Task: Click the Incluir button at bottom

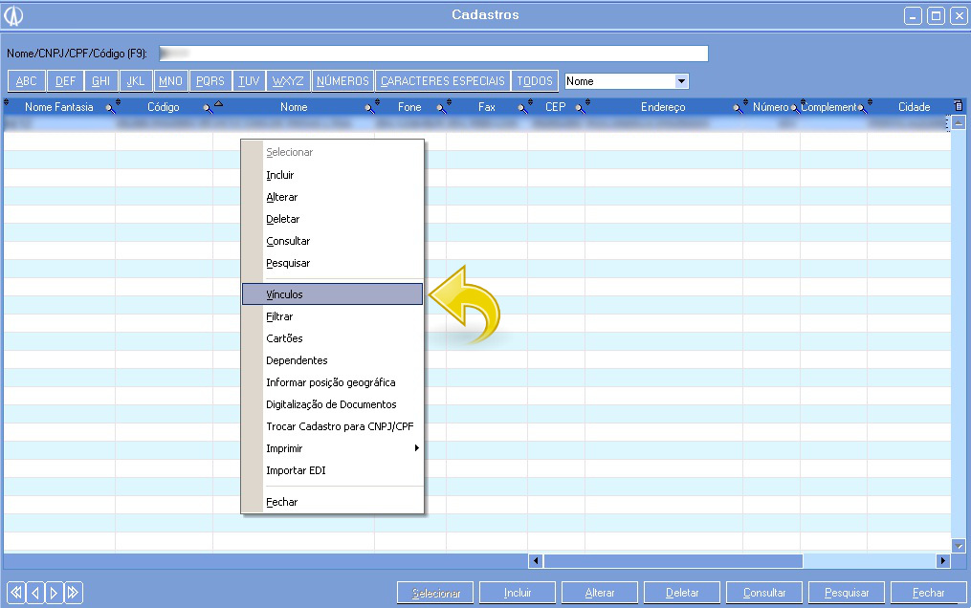Action: coord(518,593)
